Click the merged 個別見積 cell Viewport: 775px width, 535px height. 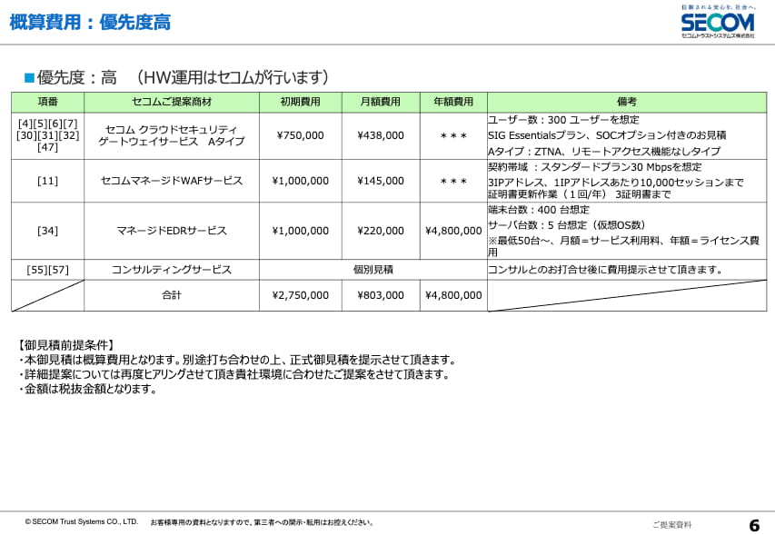pyautogui.click(x=373, y=270)
